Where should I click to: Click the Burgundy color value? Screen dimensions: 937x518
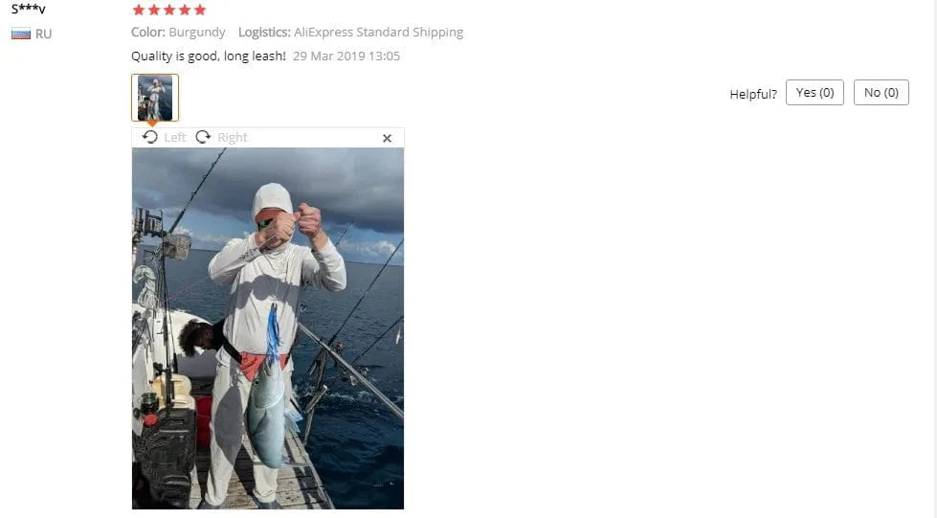[x=197, y=33]
